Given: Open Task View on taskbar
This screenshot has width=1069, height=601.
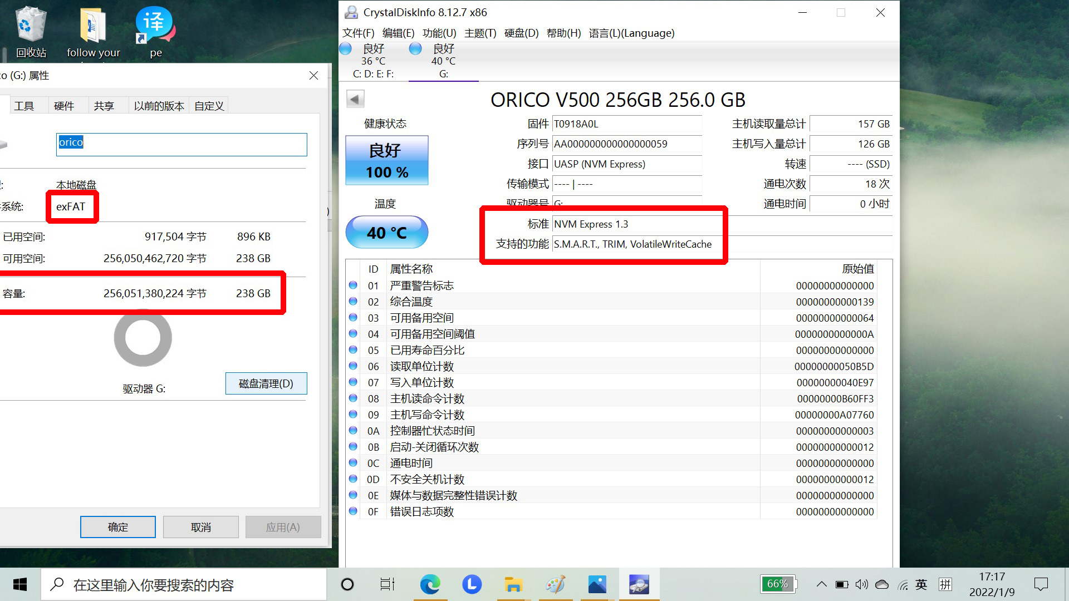Looking at the screenshot, I should (387, 584).
